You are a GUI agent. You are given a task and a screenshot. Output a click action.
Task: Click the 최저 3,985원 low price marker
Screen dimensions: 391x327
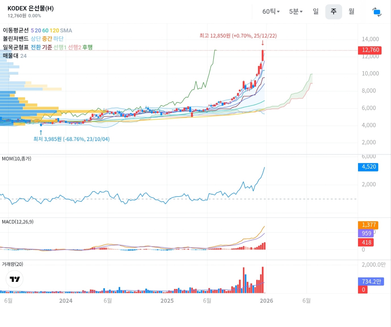(71, 139)
